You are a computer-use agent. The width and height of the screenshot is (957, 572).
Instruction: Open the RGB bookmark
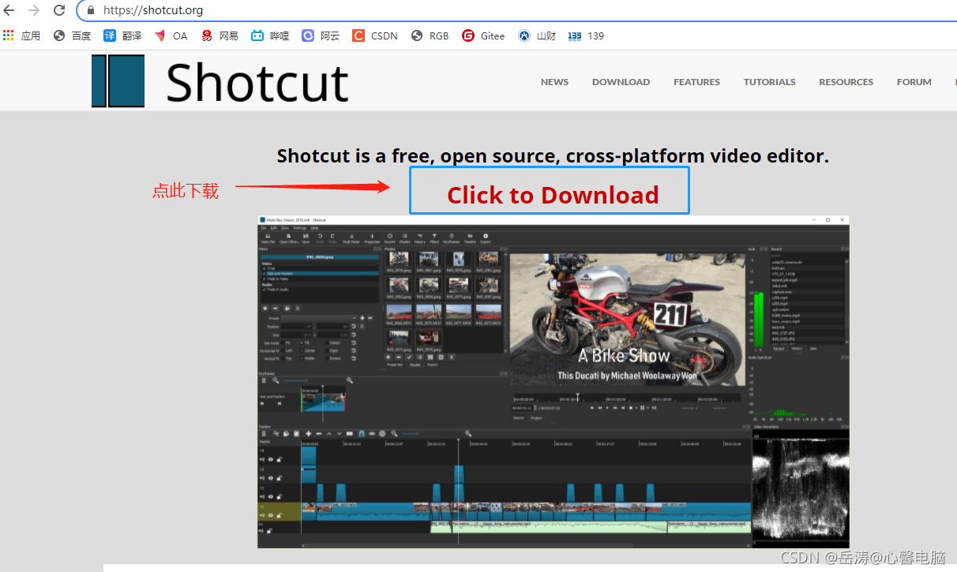click(430, 36)
